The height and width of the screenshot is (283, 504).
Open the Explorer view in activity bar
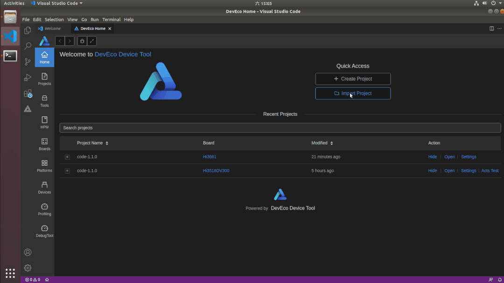(x=28, y=30)
